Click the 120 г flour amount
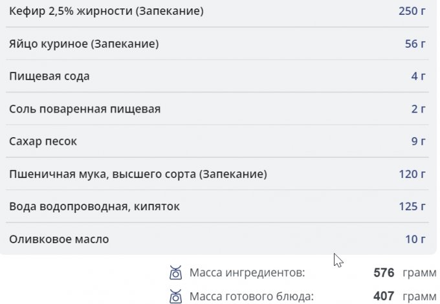This screenshot has height=304, width=440. pos(412,174)
